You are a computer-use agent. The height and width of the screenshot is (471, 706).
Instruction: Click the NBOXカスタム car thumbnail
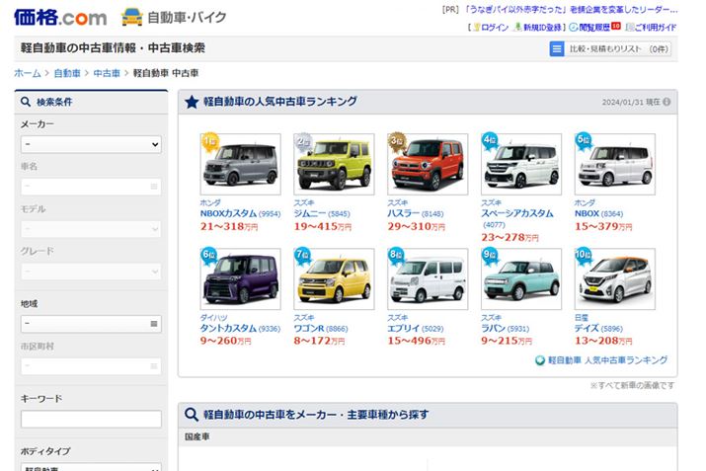[x=241, y=164]
